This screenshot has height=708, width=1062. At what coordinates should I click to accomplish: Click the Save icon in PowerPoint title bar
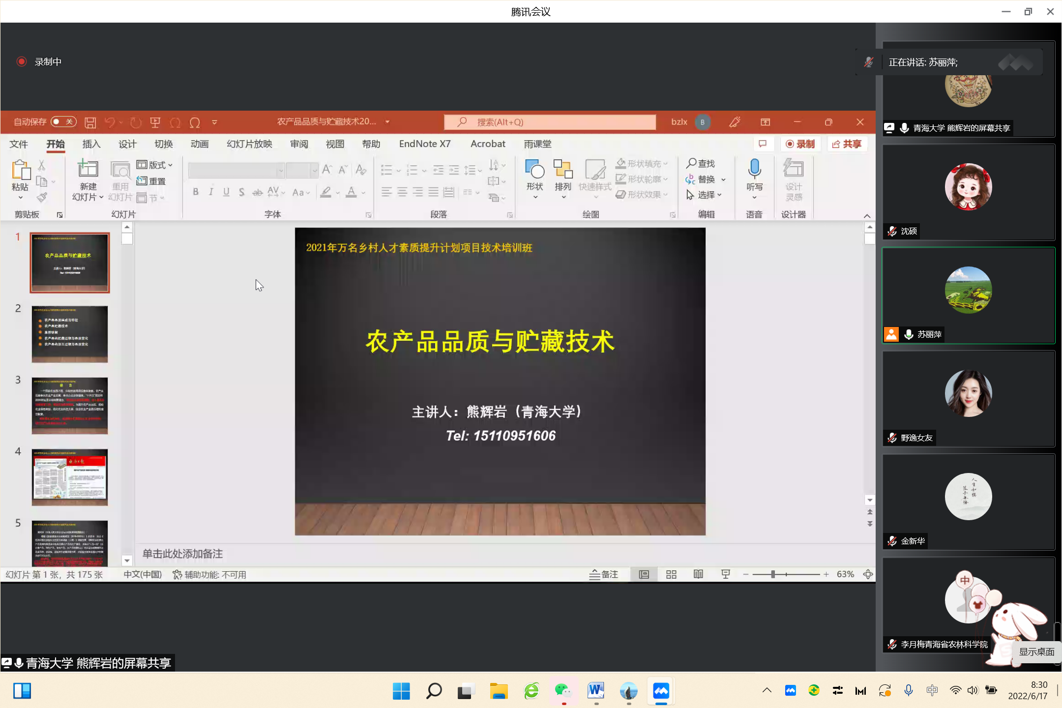tap(90, 122)
